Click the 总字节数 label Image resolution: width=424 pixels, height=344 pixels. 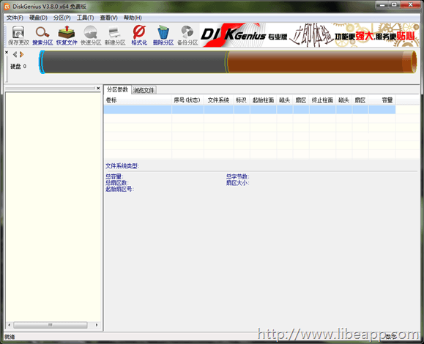(x=238, y=176)
